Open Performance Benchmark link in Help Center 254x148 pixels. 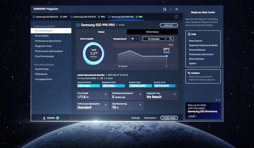(201, 54)
